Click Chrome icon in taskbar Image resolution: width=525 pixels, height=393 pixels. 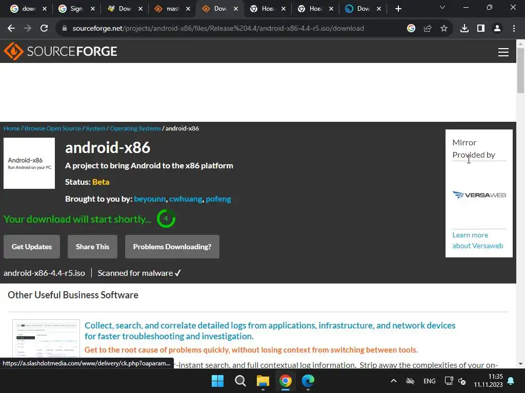pos(285,381)
